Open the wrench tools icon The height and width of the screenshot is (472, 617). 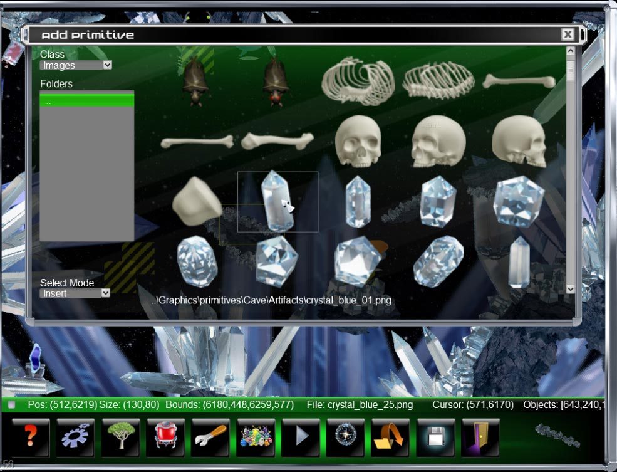[x=210, y=438]
